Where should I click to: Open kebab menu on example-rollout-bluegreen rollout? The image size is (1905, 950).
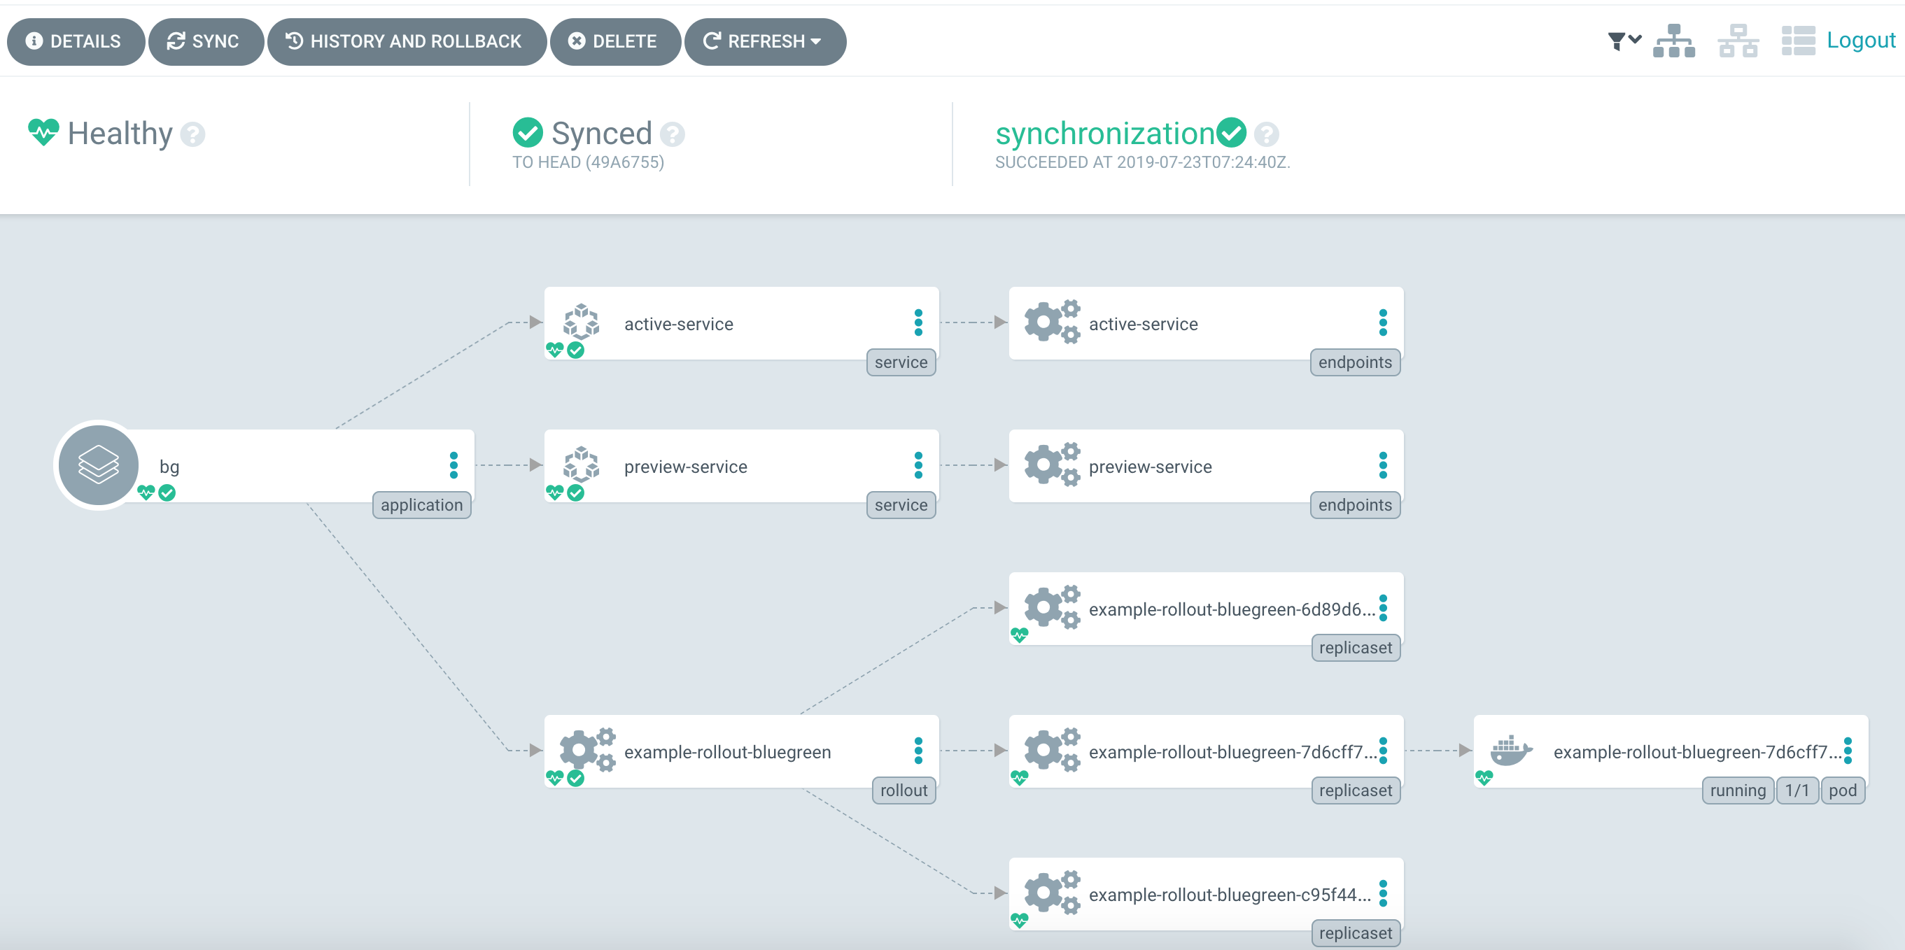(x=918, y=751)
